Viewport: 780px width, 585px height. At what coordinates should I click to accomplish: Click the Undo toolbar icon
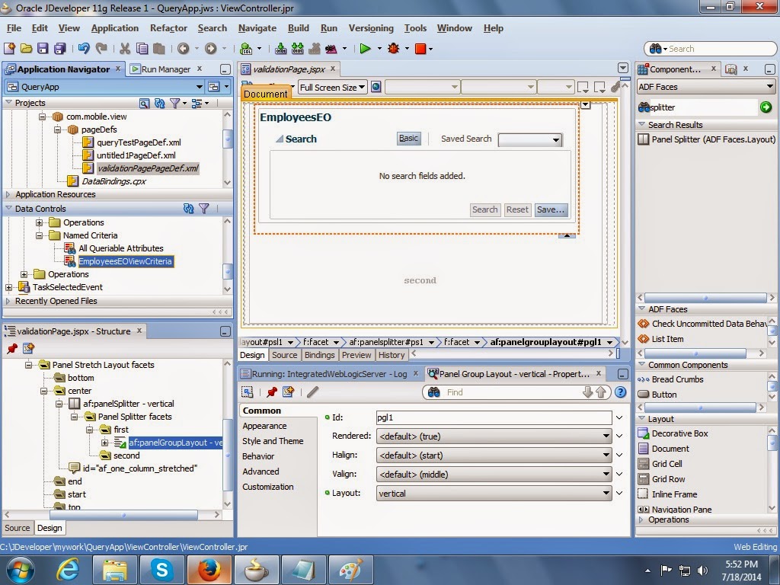(84, 48)
